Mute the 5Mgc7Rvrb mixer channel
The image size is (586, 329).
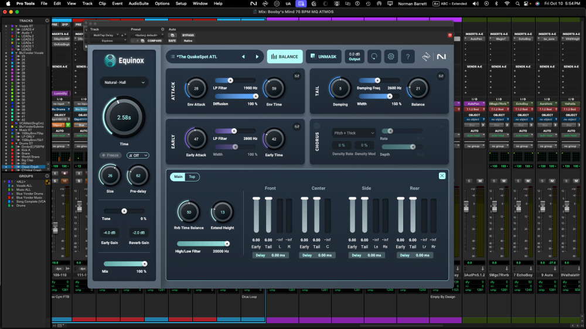coord(504,181)
